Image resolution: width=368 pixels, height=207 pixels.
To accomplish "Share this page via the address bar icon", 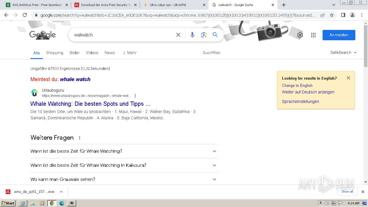I will 323,15.
